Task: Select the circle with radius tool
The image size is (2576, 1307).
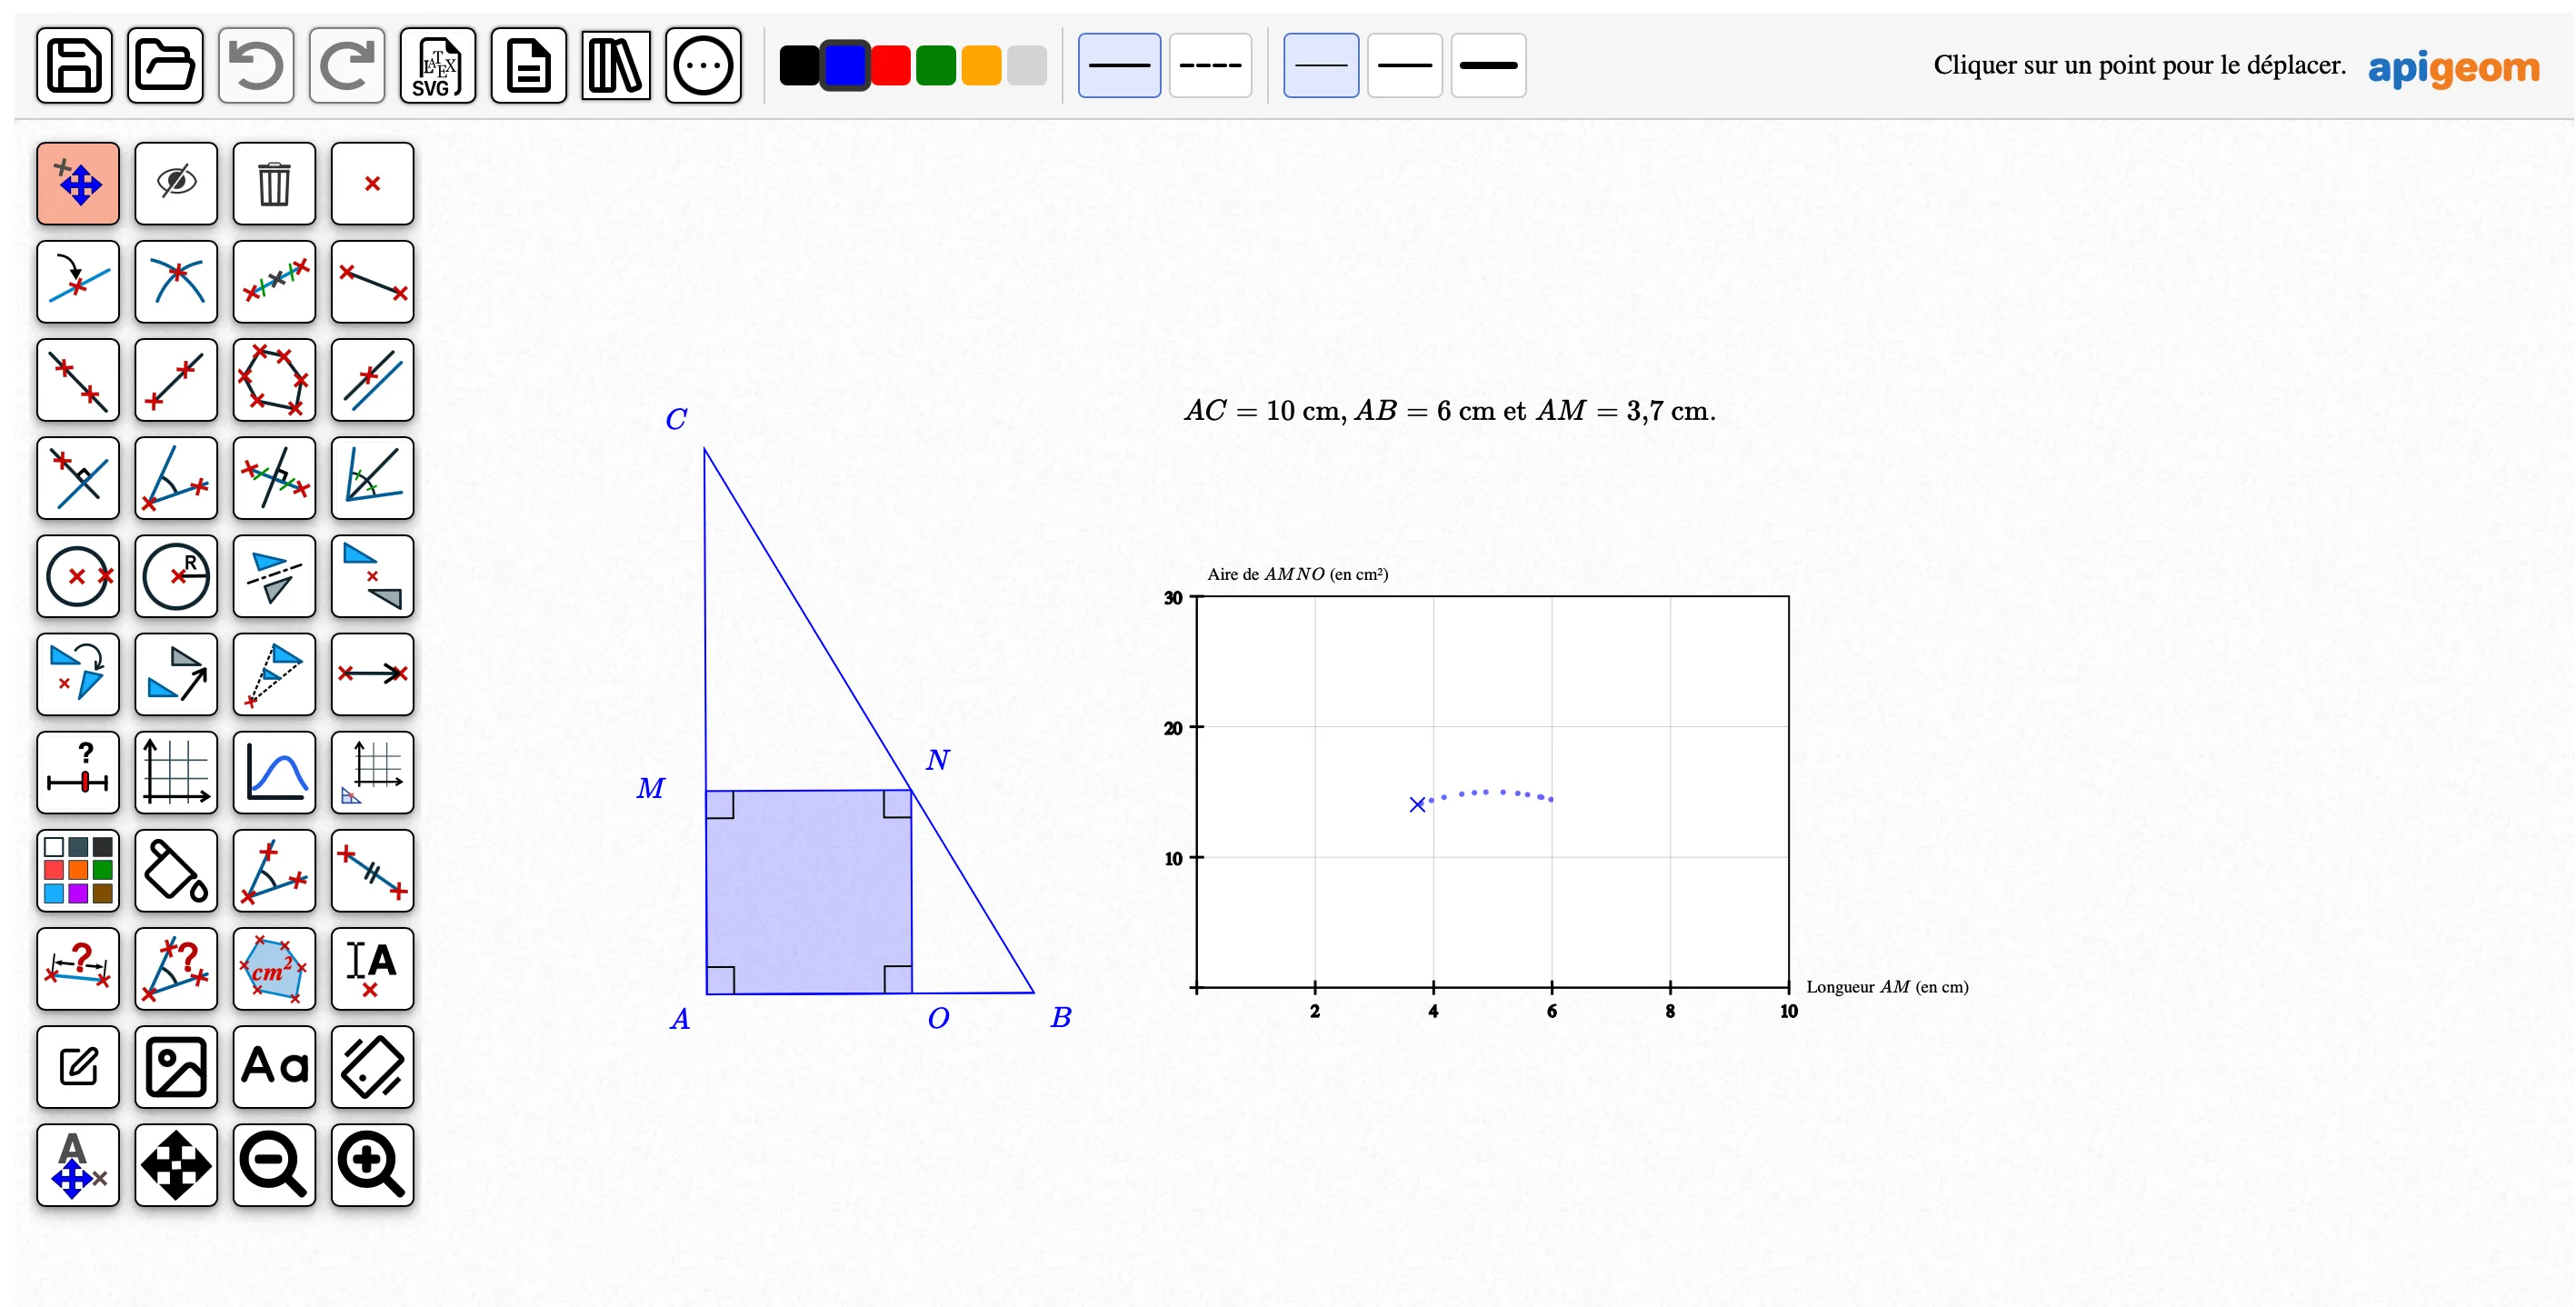Action: coord(176,576)
